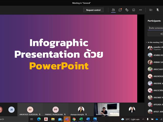Open Google Chrome from the taskbar
Viewport: 163px width, 122px height.
[74, 119]
